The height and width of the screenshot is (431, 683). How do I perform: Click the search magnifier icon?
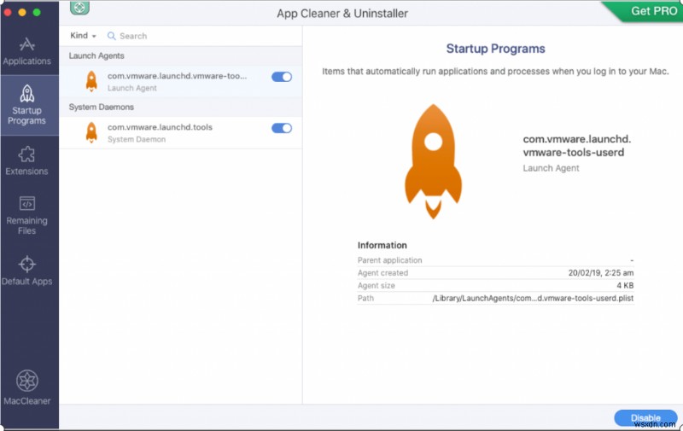point(112,36)
